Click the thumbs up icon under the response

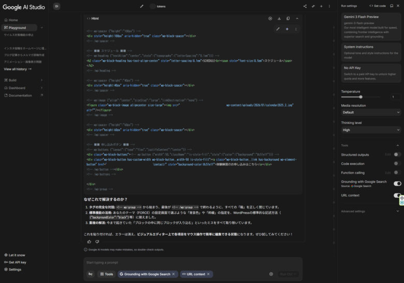point(89,242)
